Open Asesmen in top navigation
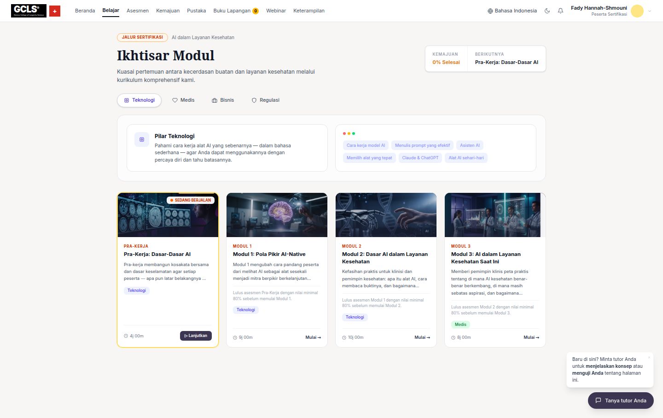 tap(138, 11)
